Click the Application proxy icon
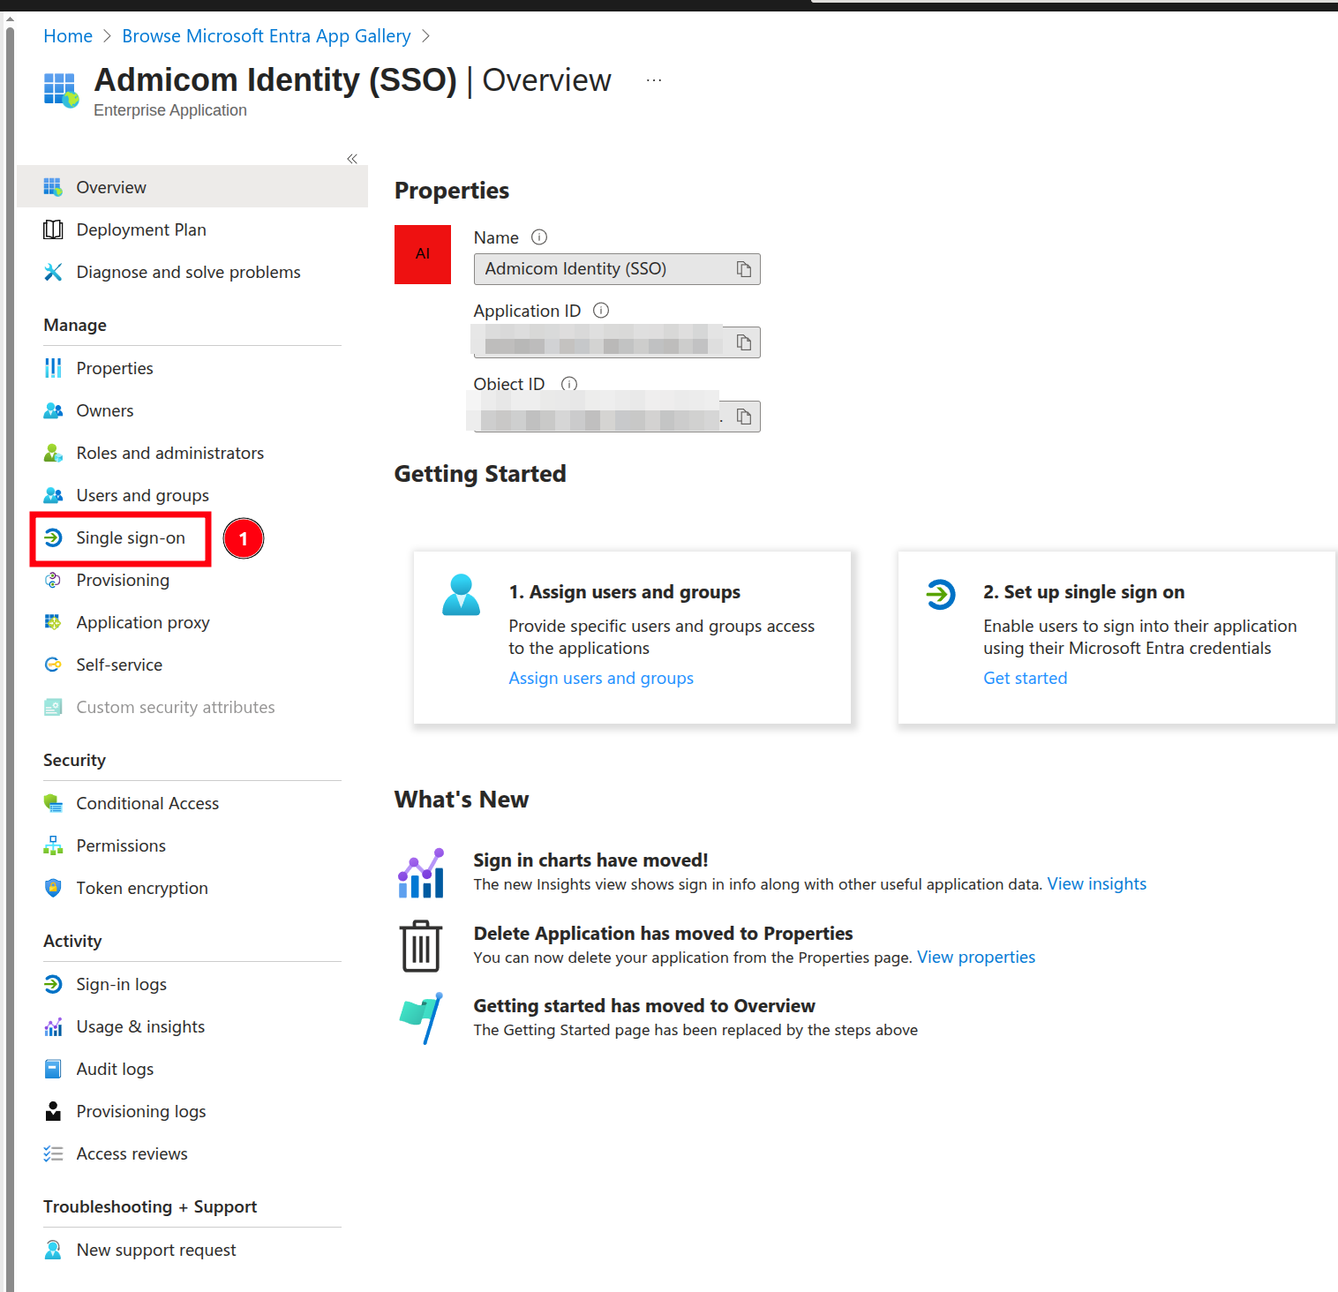This screenshot has height=1292, width=1338. [53, 622]
